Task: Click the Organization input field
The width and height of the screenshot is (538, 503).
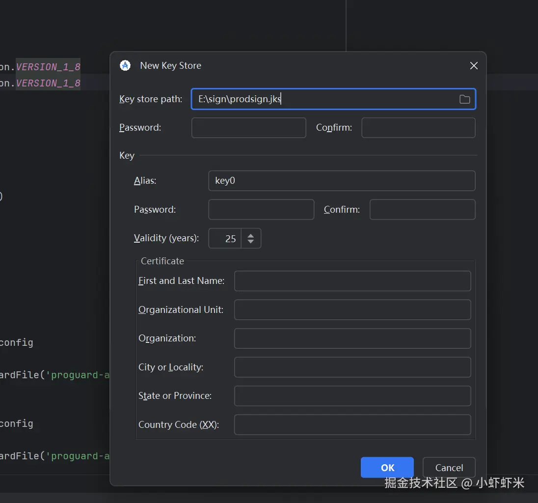Action: 352,338
